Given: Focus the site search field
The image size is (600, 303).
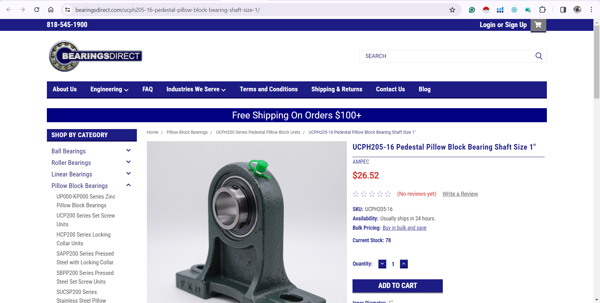Looking at the screenshot, I should [447, 56].
